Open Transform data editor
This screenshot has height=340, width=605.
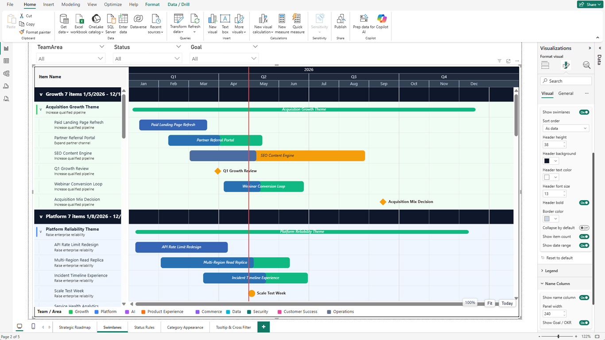pyautogui.click(x=178, y=24)
